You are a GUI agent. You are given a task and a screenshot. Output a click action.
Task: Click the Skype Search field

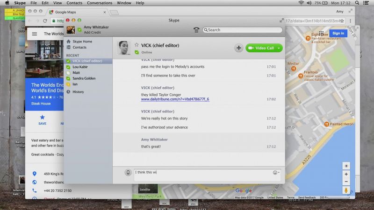click(243, 30)
